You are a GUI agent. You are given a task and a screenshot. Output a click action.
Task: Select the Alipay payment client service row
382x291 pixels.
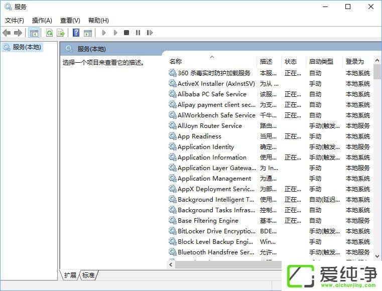[270, 105]
